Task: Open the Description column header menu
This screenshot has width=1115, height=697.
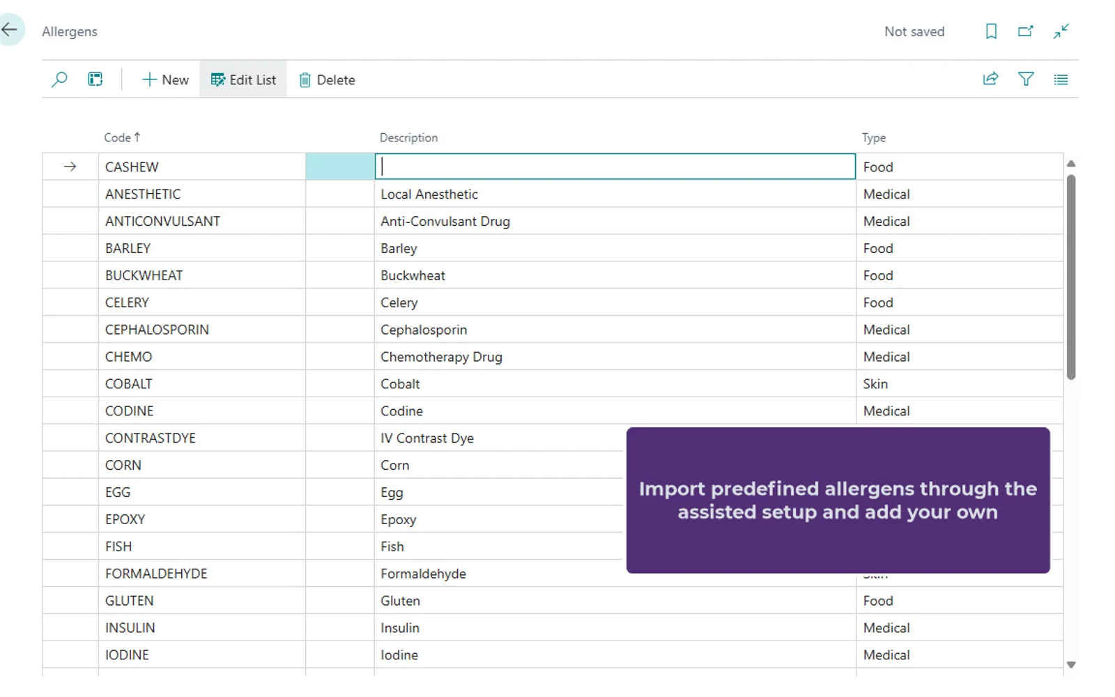Action: pyautogui.click(x=409, y=137)
